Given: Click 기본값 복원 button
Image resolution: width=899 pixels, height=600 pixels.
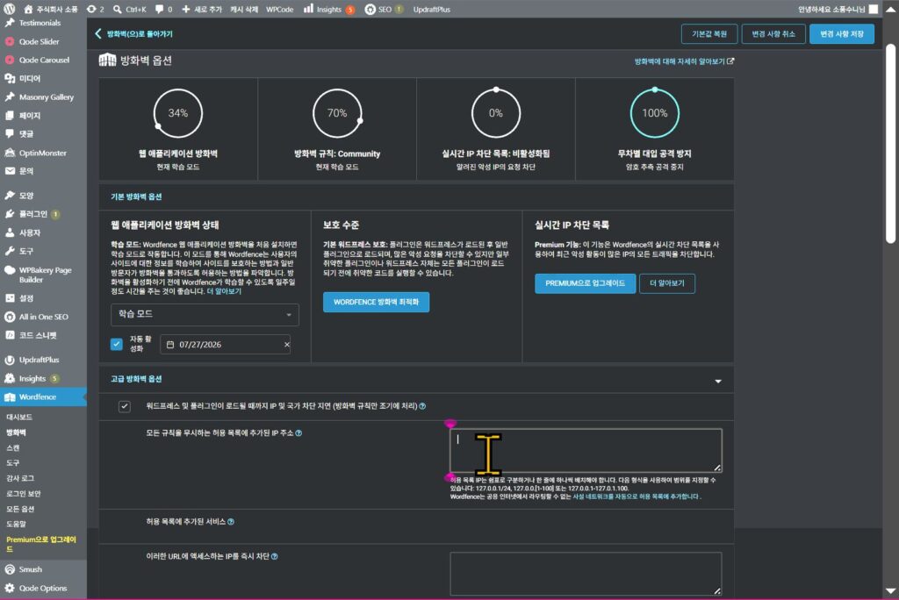Looking at the screenshot, I should [709, 34].
